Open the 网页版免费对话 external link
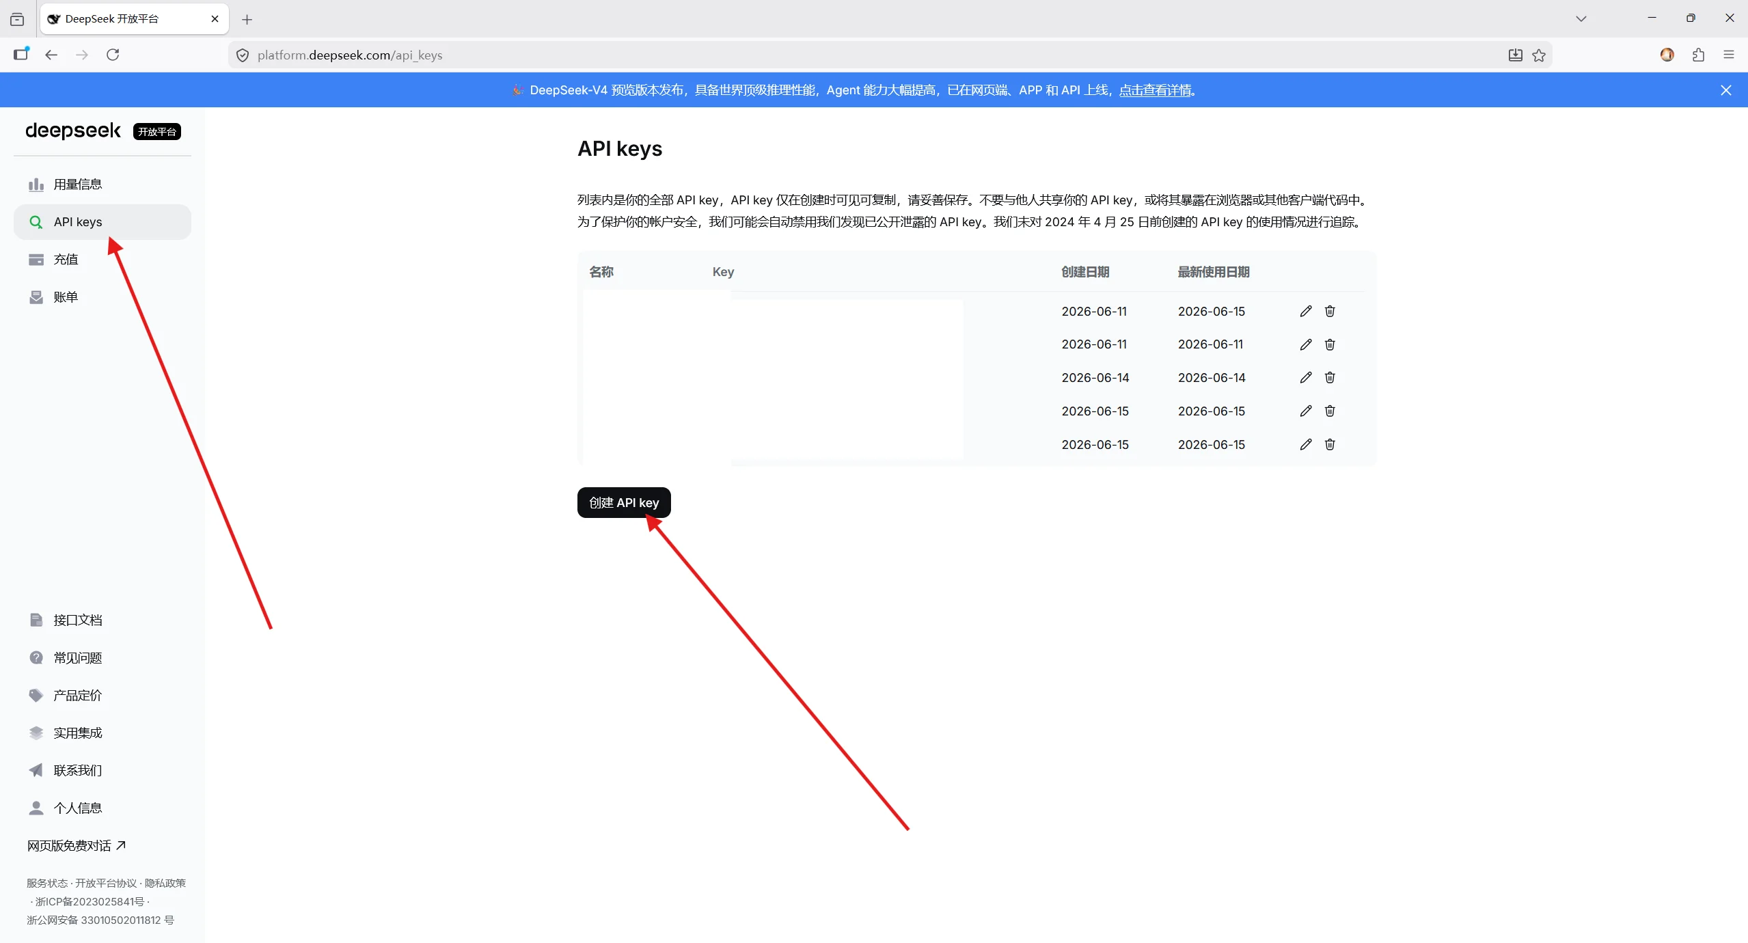 click(x=77, y=845)
